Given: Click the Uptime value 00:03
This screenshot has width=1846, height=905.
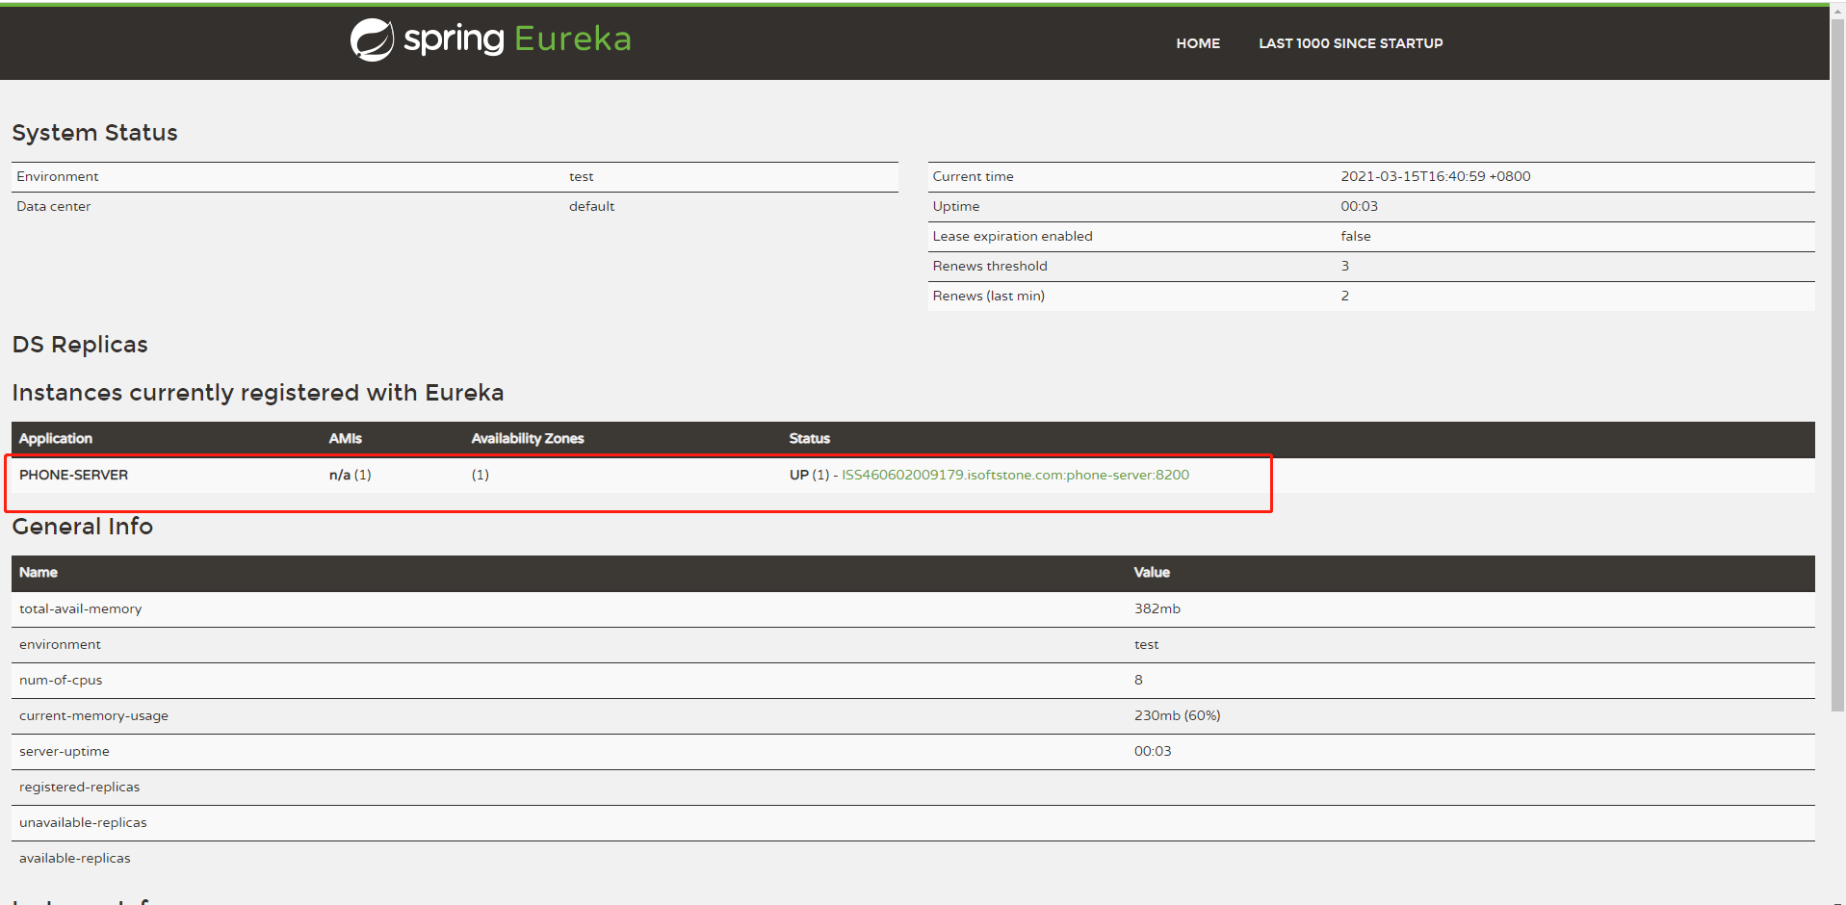Looking at the screenshot, I should coord(1359,206).
